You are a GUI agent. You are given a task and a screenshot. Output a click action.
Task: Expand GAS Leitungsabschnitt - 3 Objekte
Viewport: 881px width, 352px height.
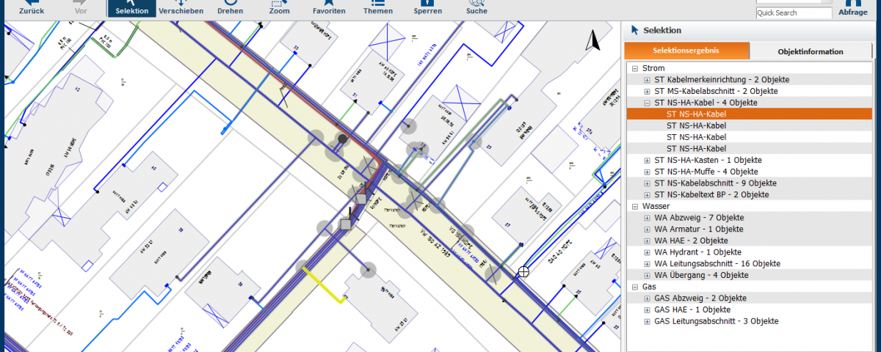[647, 321]
